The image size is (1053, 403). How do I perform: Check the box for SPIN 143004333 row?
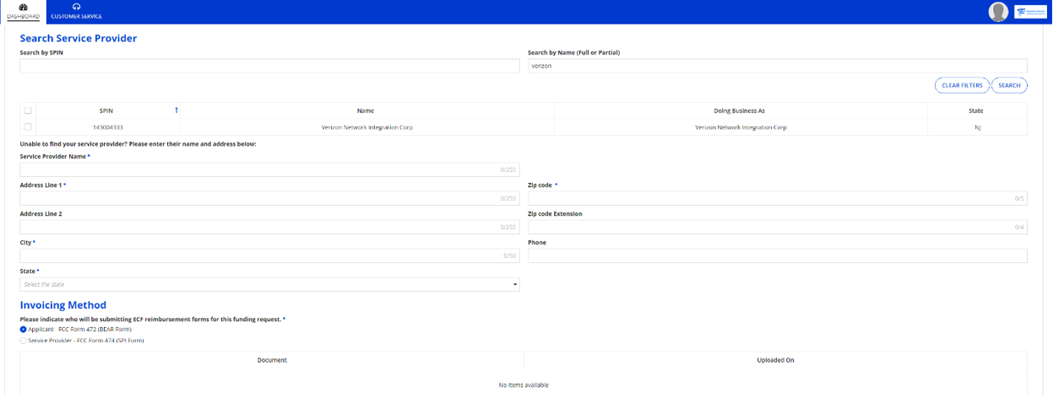pos(28,127)
